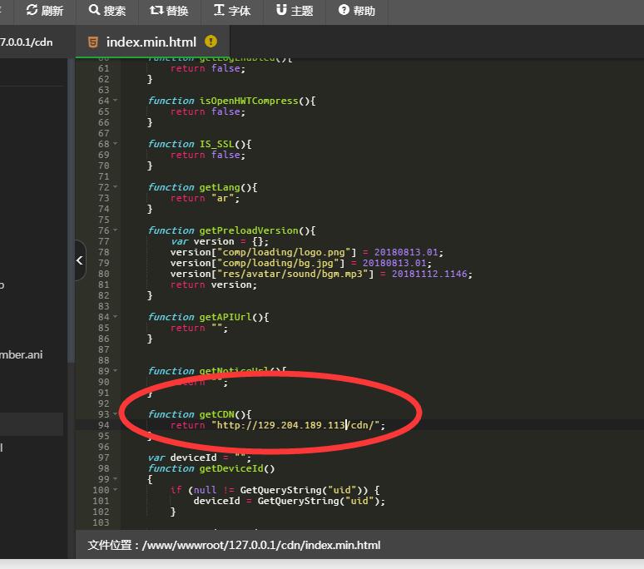Fold function getNoticeUrl at line 89

point(116,371)
